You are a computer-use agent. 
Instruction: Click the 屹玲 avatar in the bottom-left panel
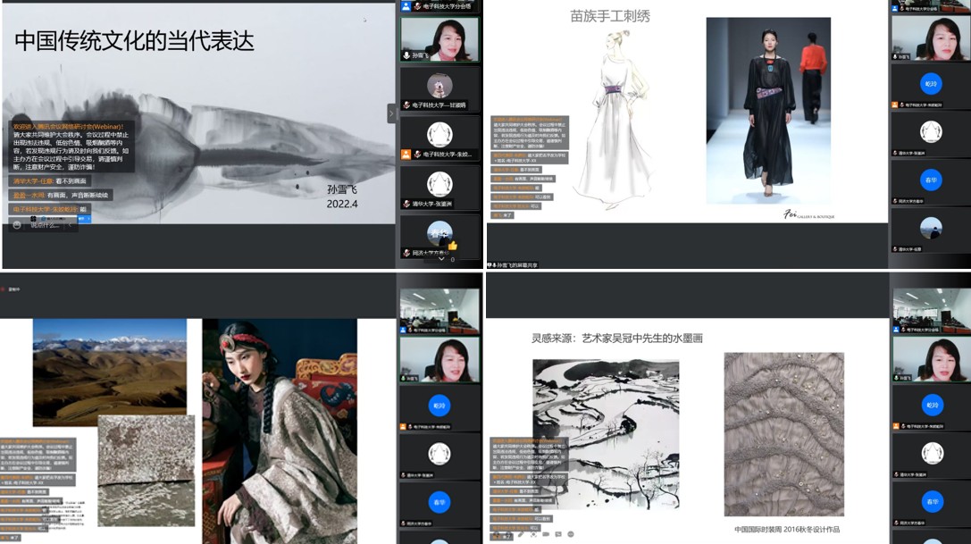click(438, 405)
